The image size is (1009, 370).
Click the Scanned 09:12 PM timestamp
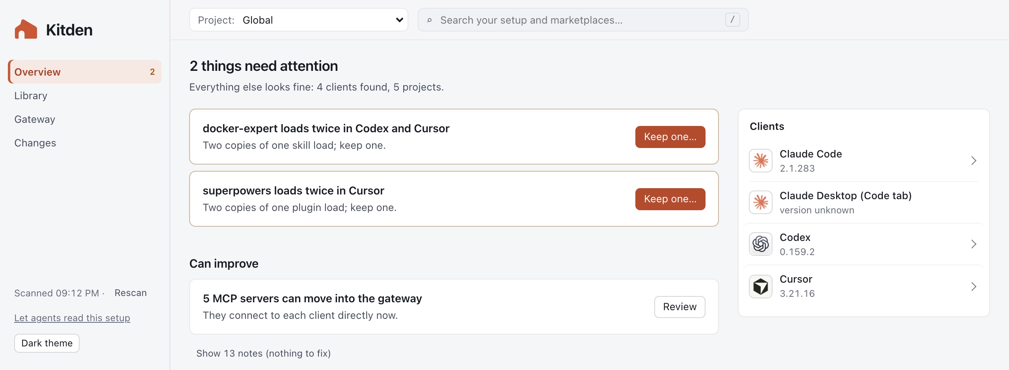pos(57,293)
